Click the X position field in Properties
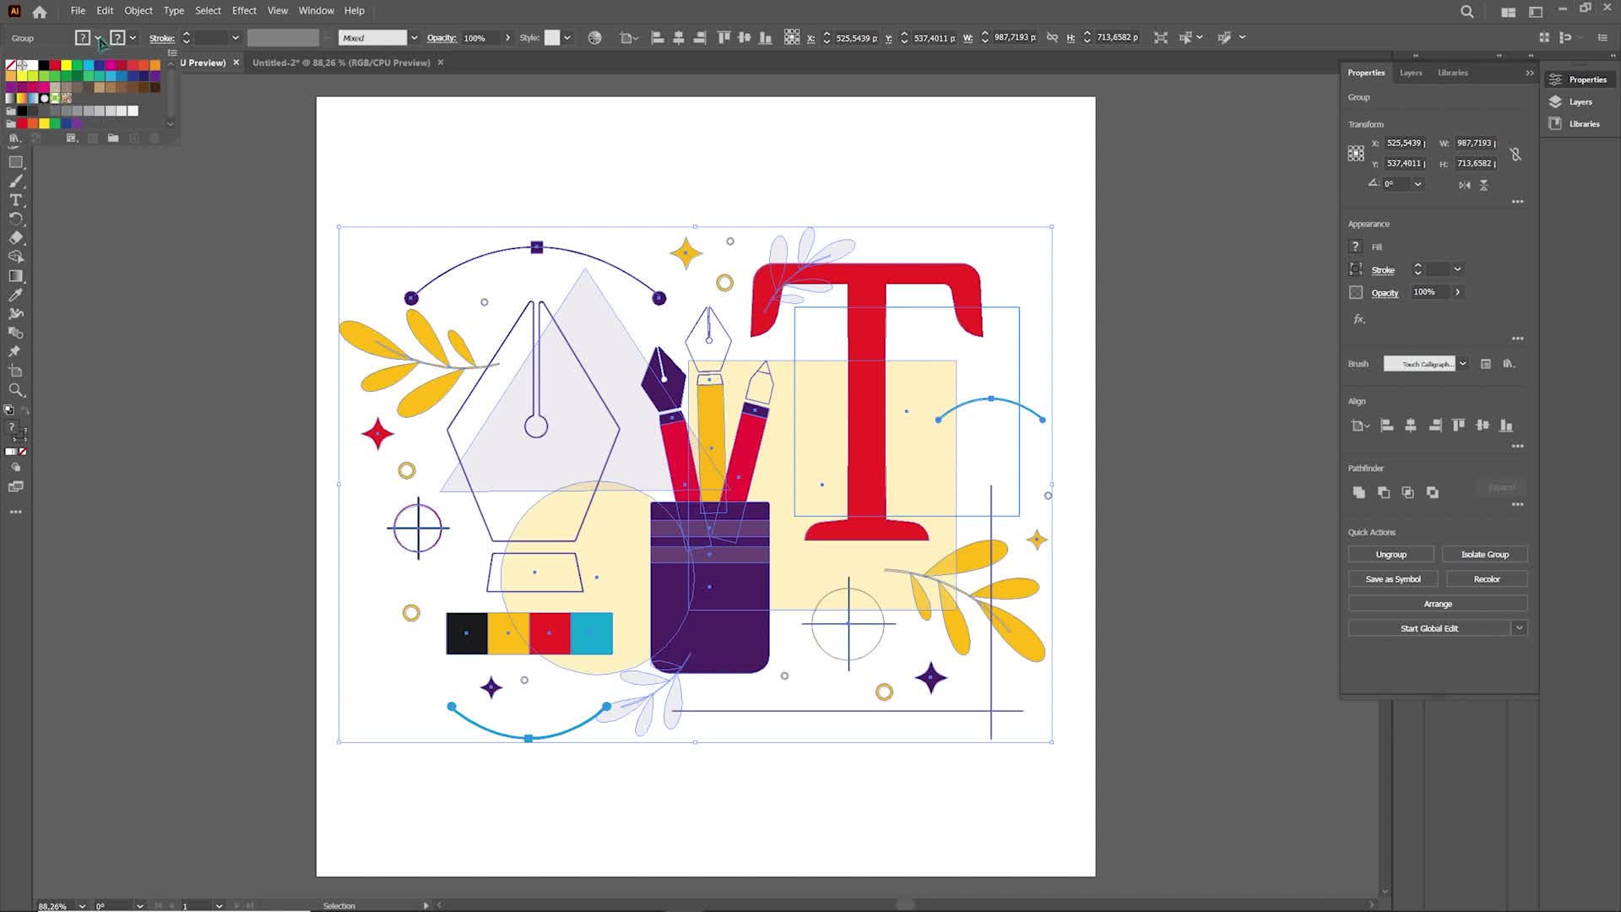The height and width of the screenshot is (912, 1621). (x=1405, y=143)
